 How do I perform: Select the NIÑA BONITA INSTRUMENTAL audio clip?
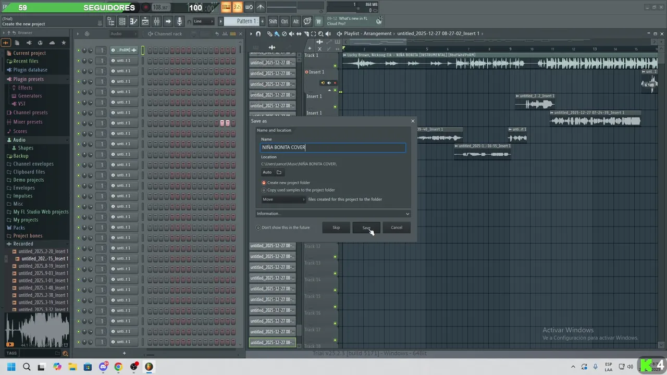click(499, 61)
